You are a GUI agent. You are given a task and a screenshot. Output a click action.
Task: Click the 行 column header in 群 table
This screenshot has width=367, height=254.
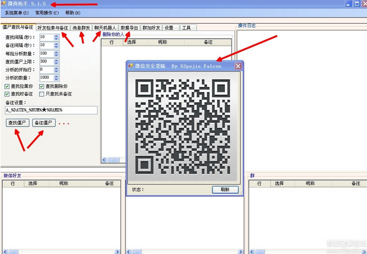coord(259,183)
